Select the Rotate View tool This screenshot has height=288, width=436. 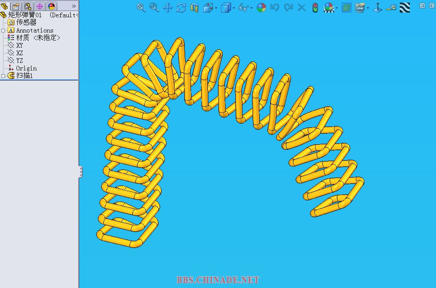tap(181, 8)
